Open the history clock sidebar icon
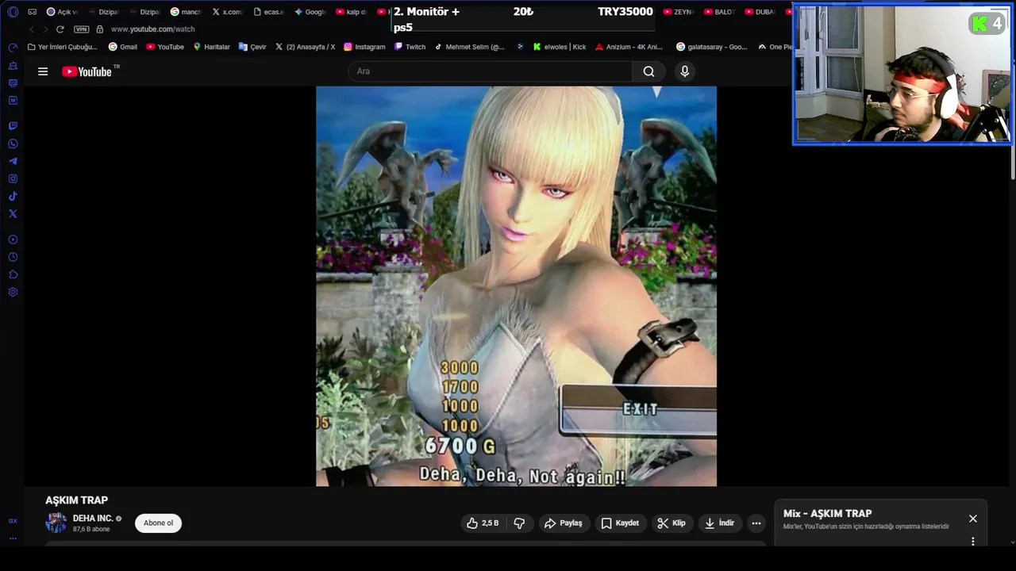This screenshot has width=1016, height=571. (13, 257)
